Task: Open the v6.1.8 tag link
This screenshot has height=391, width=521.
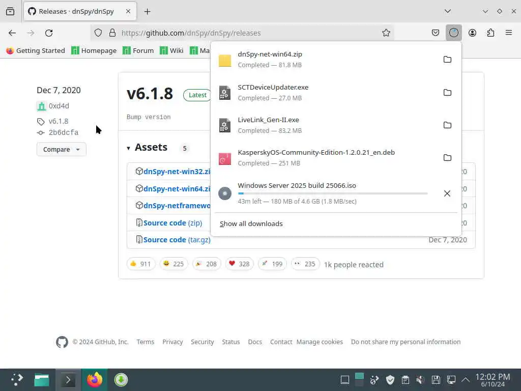Action: tap(59, 121)
